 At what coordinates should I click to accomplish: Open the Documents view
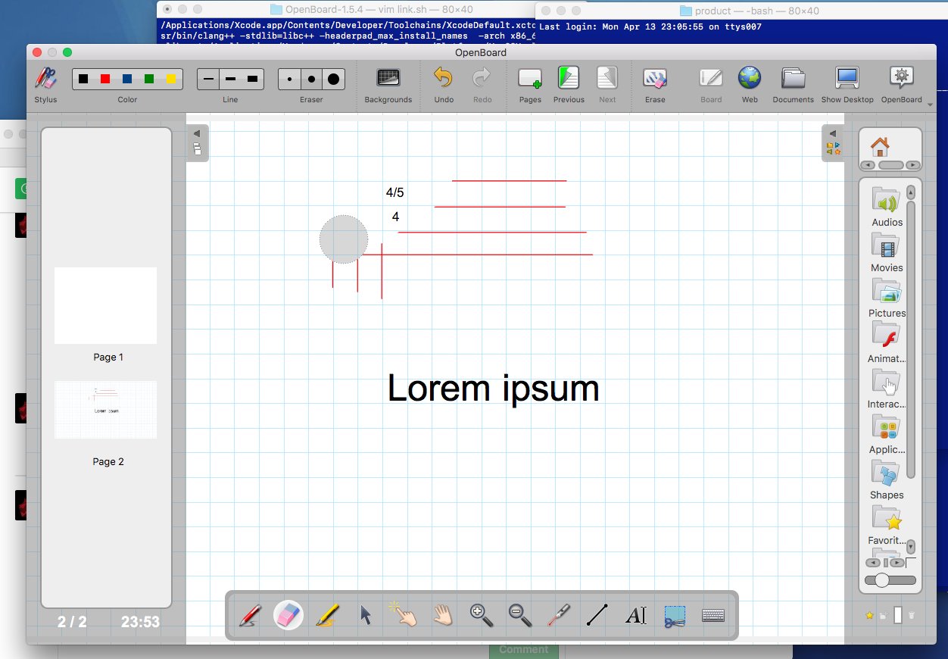(794, 79)
